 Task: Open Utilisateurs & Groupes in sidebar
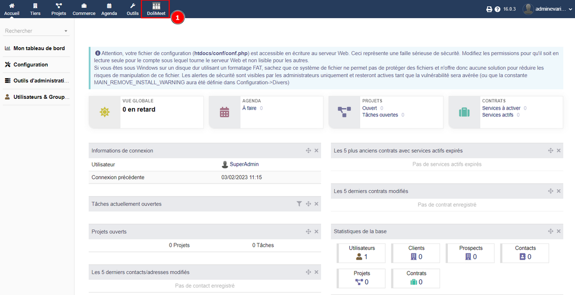coord(41,97)
